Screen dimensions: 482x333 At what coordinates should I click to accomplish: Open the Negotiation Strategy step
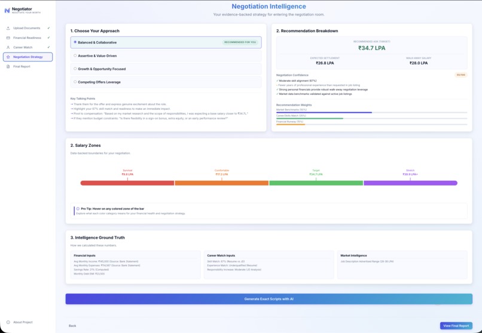point(28,57)
